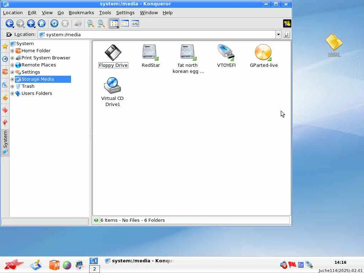Select the HTML folder on the desktop
The width and height of the screenshot is (364, 273).
point(334,45)
